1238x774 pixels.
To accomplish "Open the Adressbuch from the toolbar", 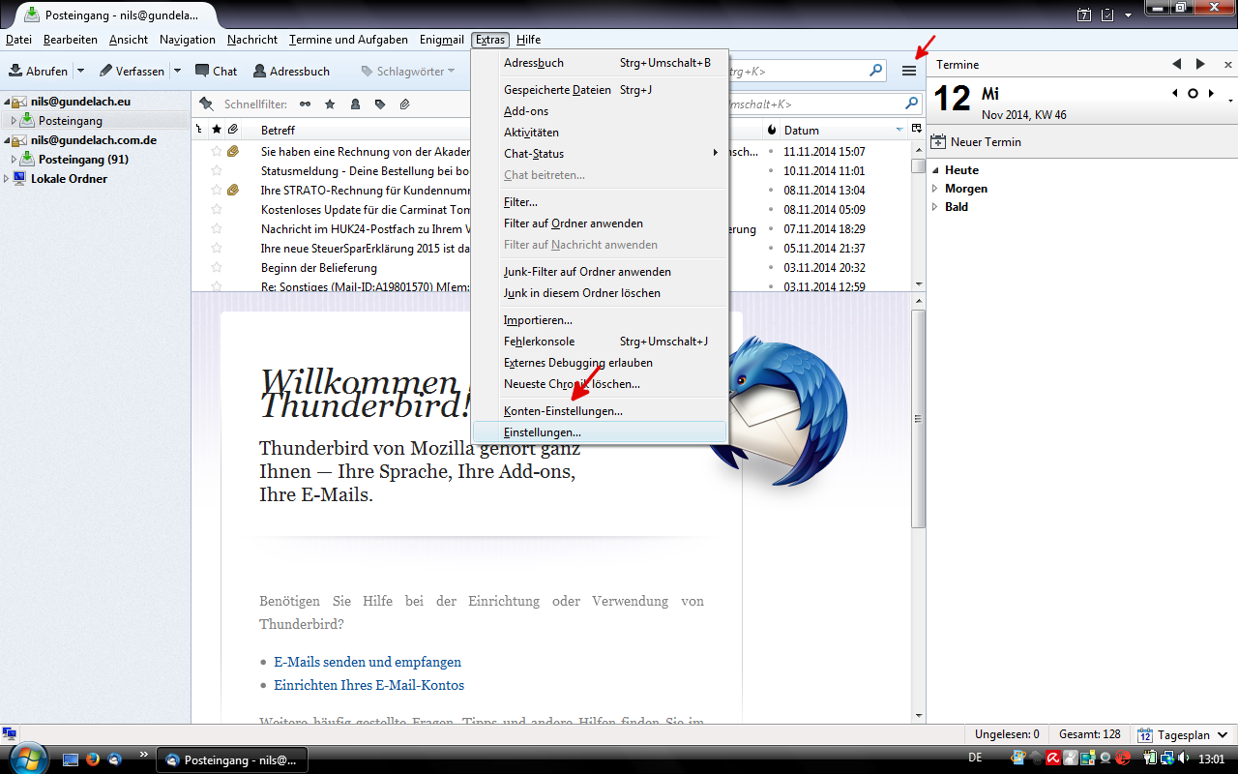I will tap(291, 71).
